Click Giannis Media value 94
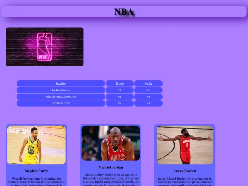 pyautogui.click(x=148, y=96)
